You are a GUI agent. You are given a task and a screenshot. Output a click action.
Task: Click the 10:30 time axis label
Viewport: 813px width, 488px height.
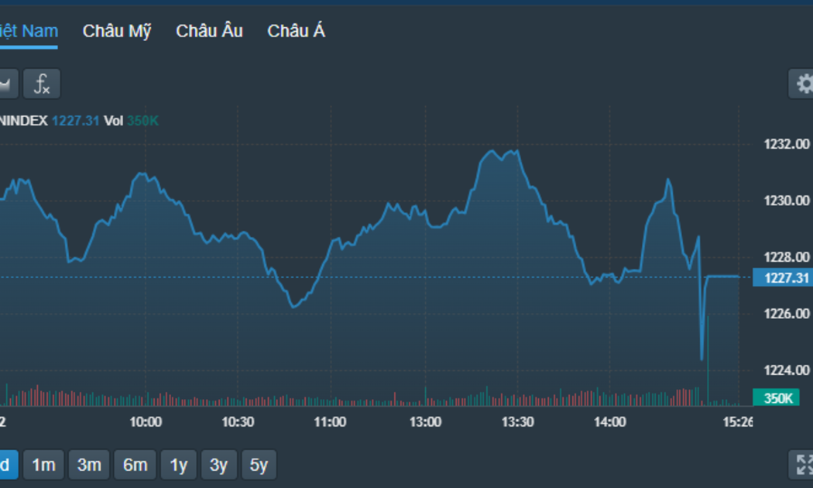(x=238, y=421)
